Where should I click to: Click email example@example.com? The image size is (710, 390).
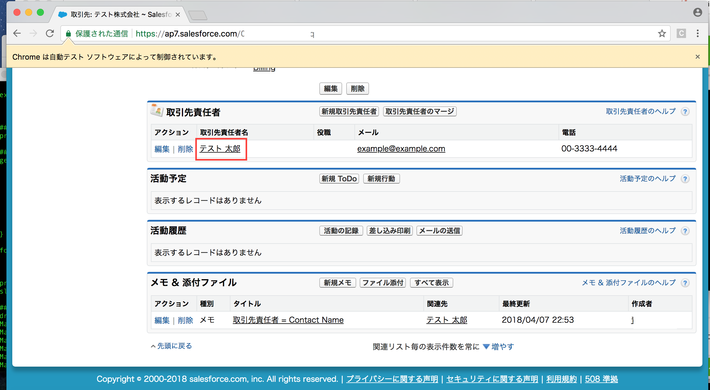click(x=401, y=149)
